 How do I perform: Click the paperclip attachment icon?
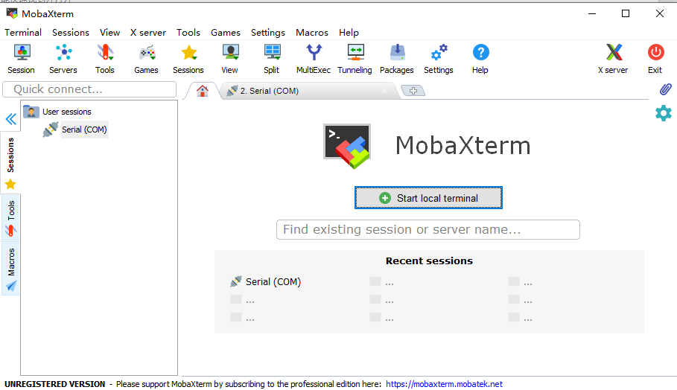pyautogui.click(x=665, y=89)
